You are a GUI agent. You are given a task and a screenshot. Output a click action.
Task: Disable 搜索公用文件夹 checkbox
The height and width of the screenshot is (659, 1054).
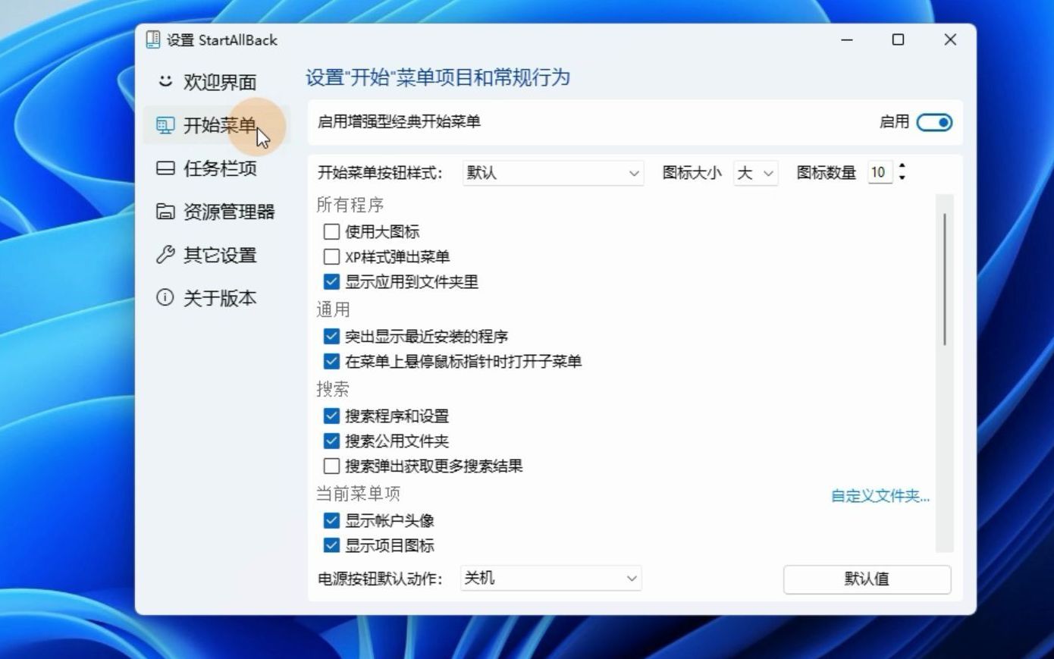(331, 441)
